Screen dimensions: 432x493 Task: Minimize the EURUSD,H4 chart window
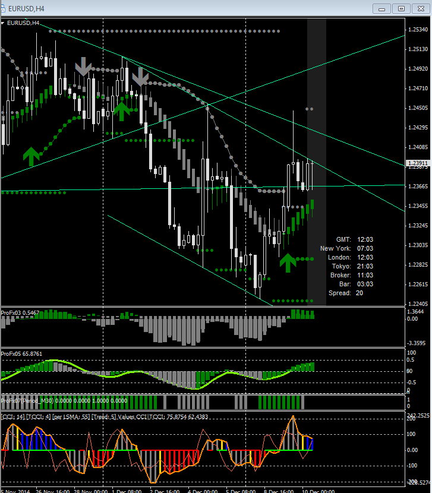click(382, 8)
